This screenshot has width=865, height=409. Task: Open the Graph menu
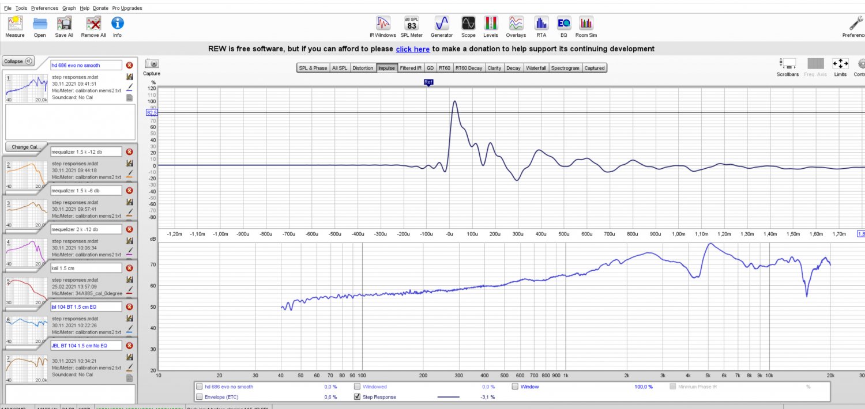click(x=69, y=8)
